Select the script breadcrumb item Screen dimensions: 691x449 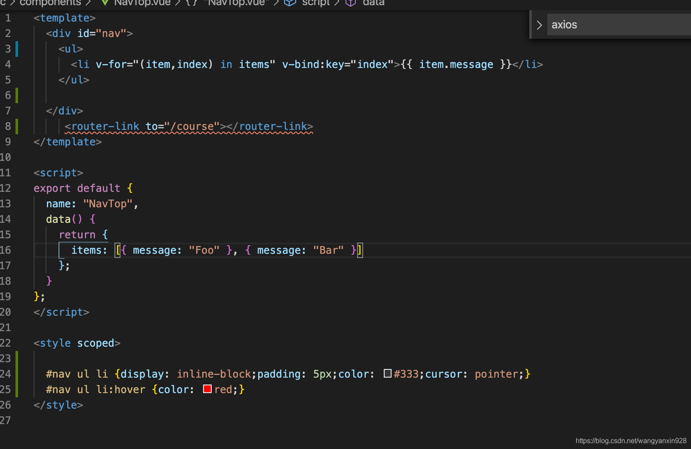(316, 3)
